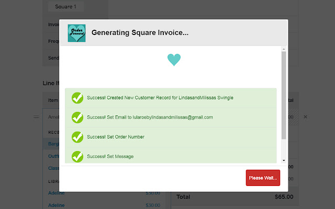The height and width of the screenshot is (209, 335).
Task: Click the Order Forward logo in dialog header
Action: (76, 33)
